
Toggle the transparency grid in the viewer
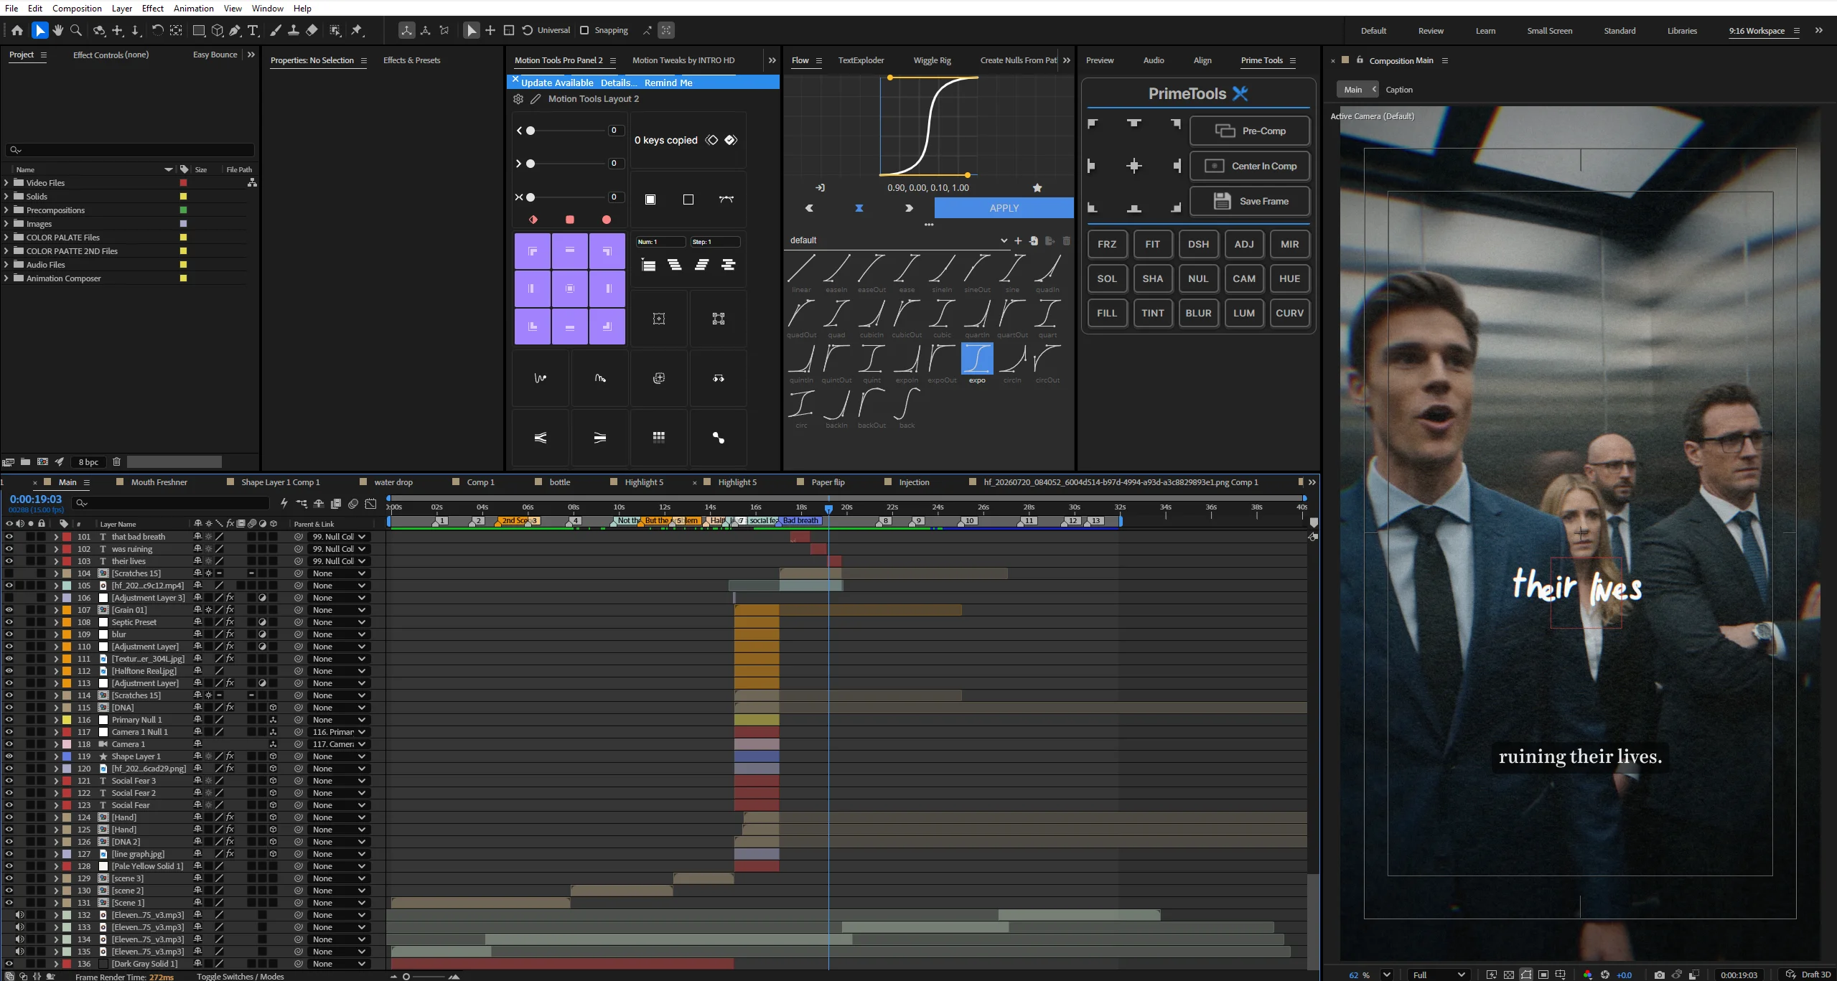1509,975
